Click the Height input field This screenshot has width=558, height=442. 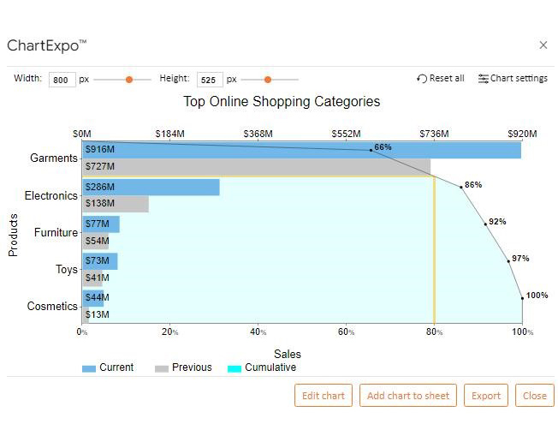[x=210, y=80]
